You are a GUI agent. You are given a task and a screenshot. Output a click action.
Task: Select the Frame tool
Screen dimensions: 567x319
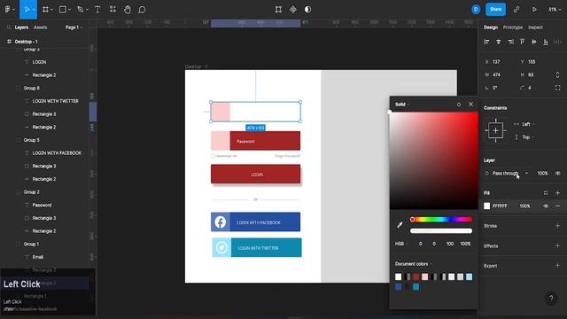point(45,10)
